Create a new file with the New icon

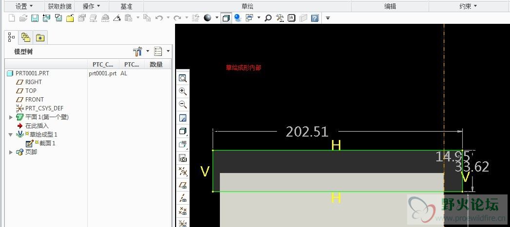click(x=12, y=18)
